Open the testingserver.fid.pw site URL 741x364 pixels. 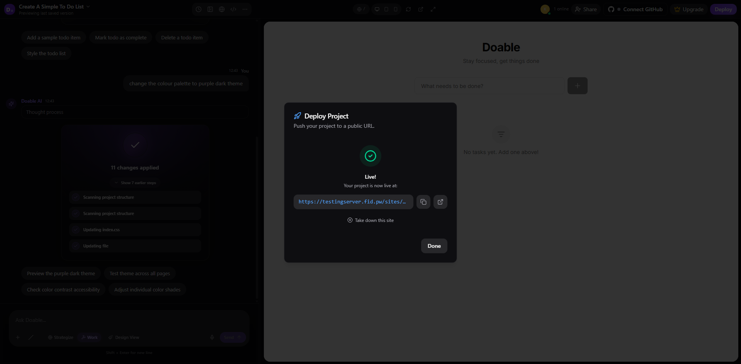coord(353,202)
